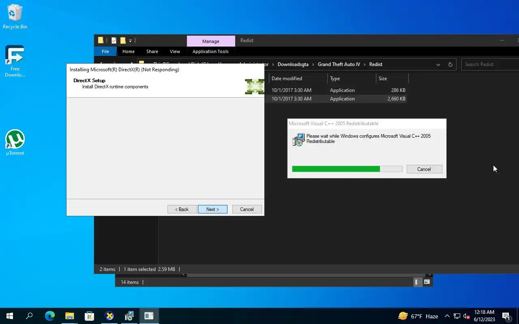The image size is (519, 324).
Task: Click Properties quick access toolbar icon
Action: point(114,40)
